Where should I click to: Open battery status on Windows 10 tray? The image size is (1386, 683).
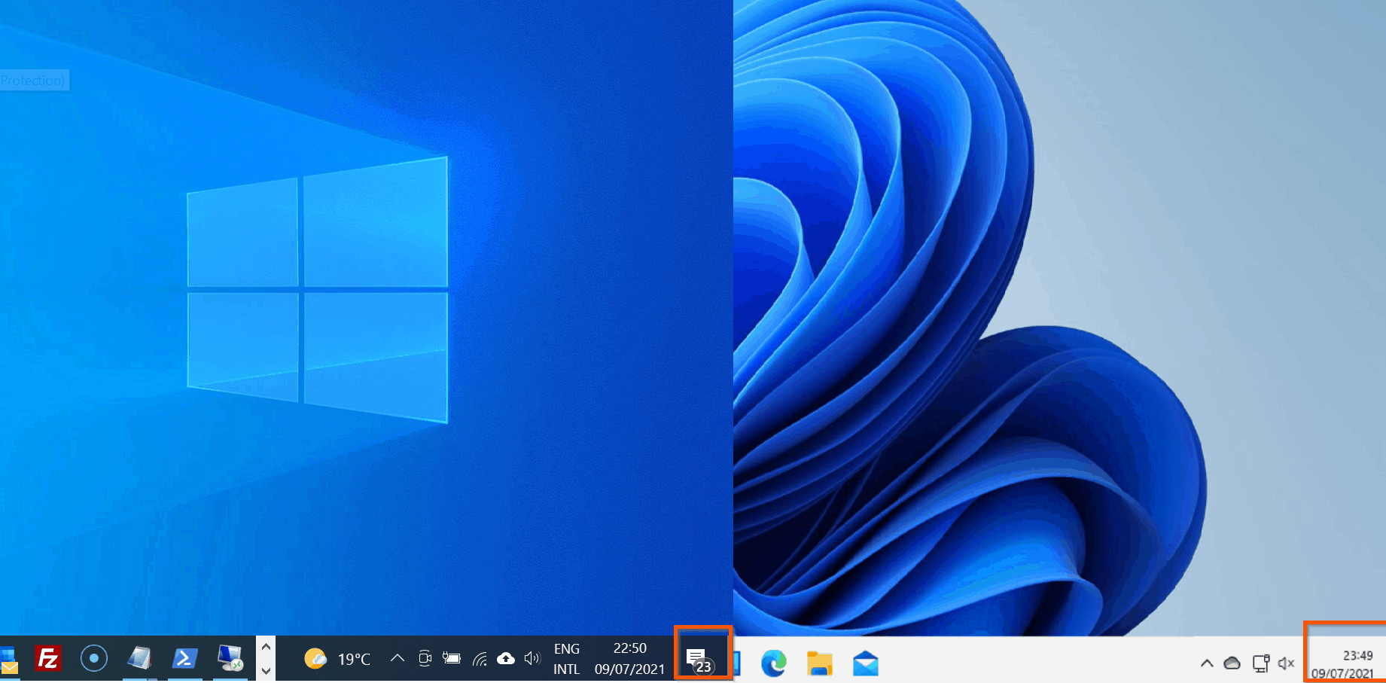pyautogui.click(x=452, y=658)
